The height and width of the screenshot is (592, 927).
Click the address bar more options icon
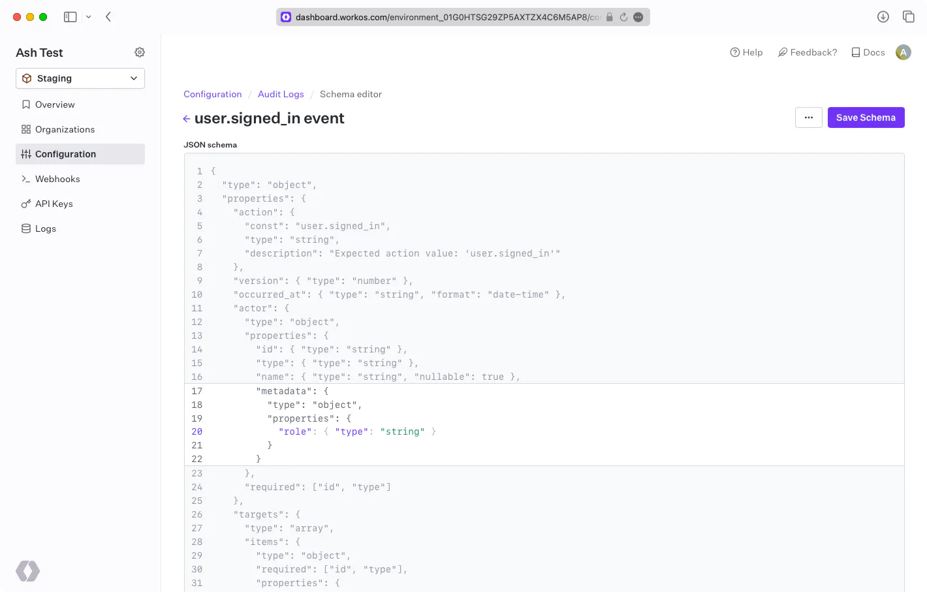pyautogui.click(x=638, y=17)
